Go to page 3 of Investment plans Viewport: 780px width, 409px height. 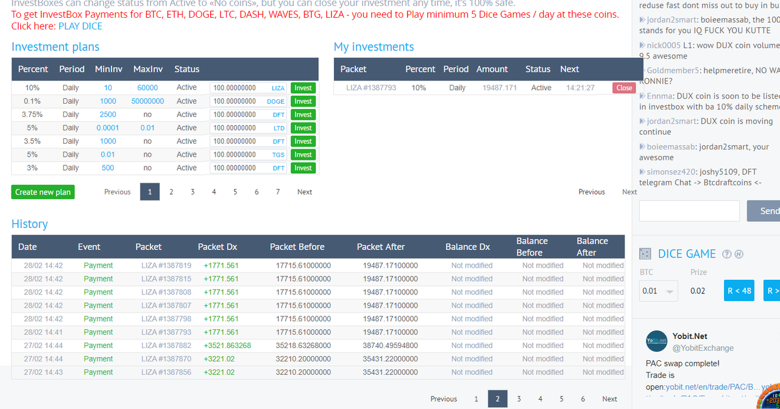point(193,192)
